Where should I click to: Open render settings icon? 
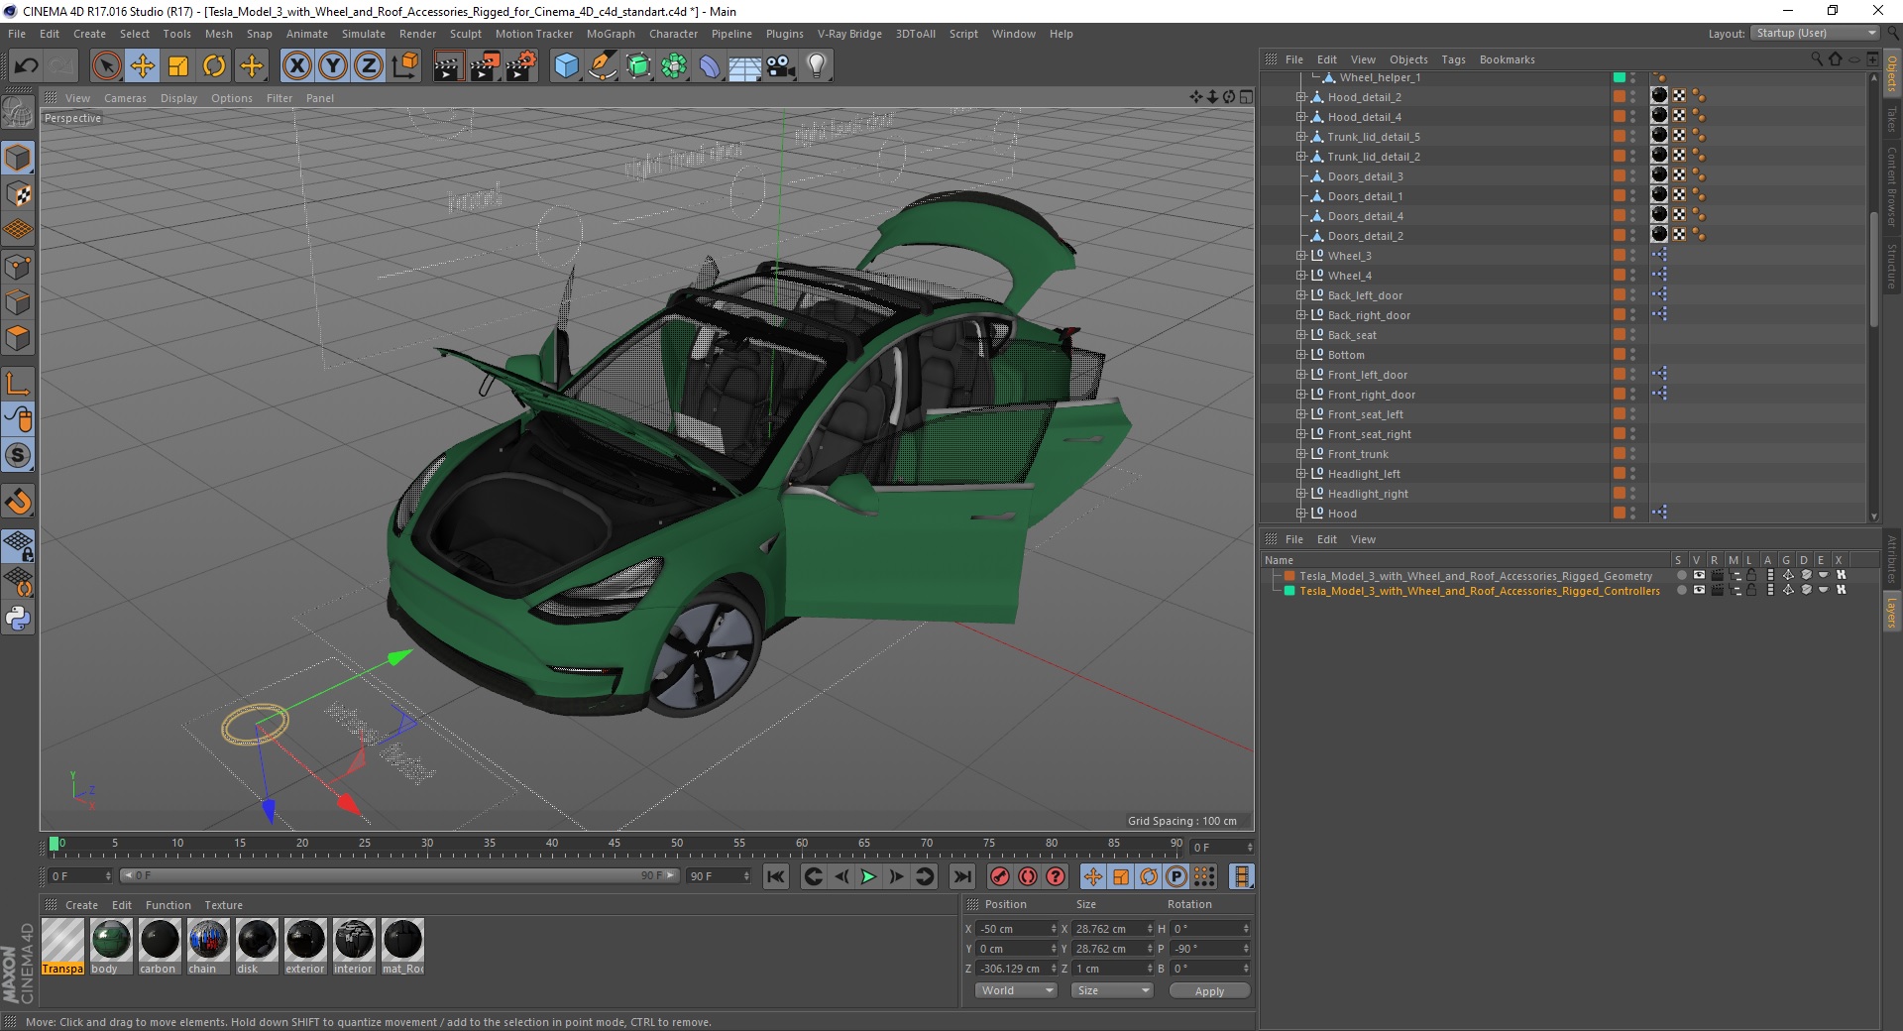521,66
